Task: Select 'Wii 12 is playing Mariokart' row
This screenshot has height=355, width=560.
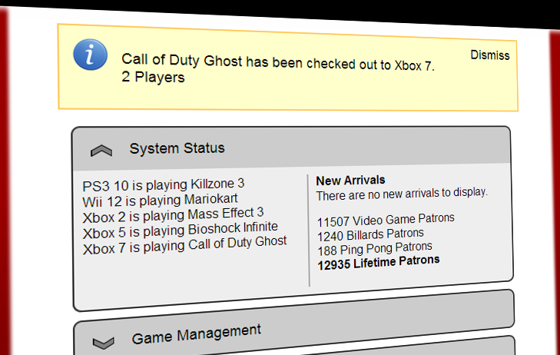Action: tap(160, 200)
